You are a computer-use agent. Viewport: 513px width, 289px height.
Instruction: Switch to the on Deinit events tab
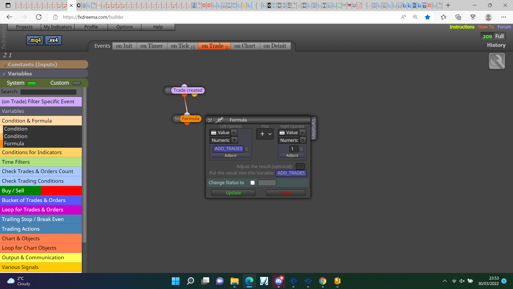275,46
